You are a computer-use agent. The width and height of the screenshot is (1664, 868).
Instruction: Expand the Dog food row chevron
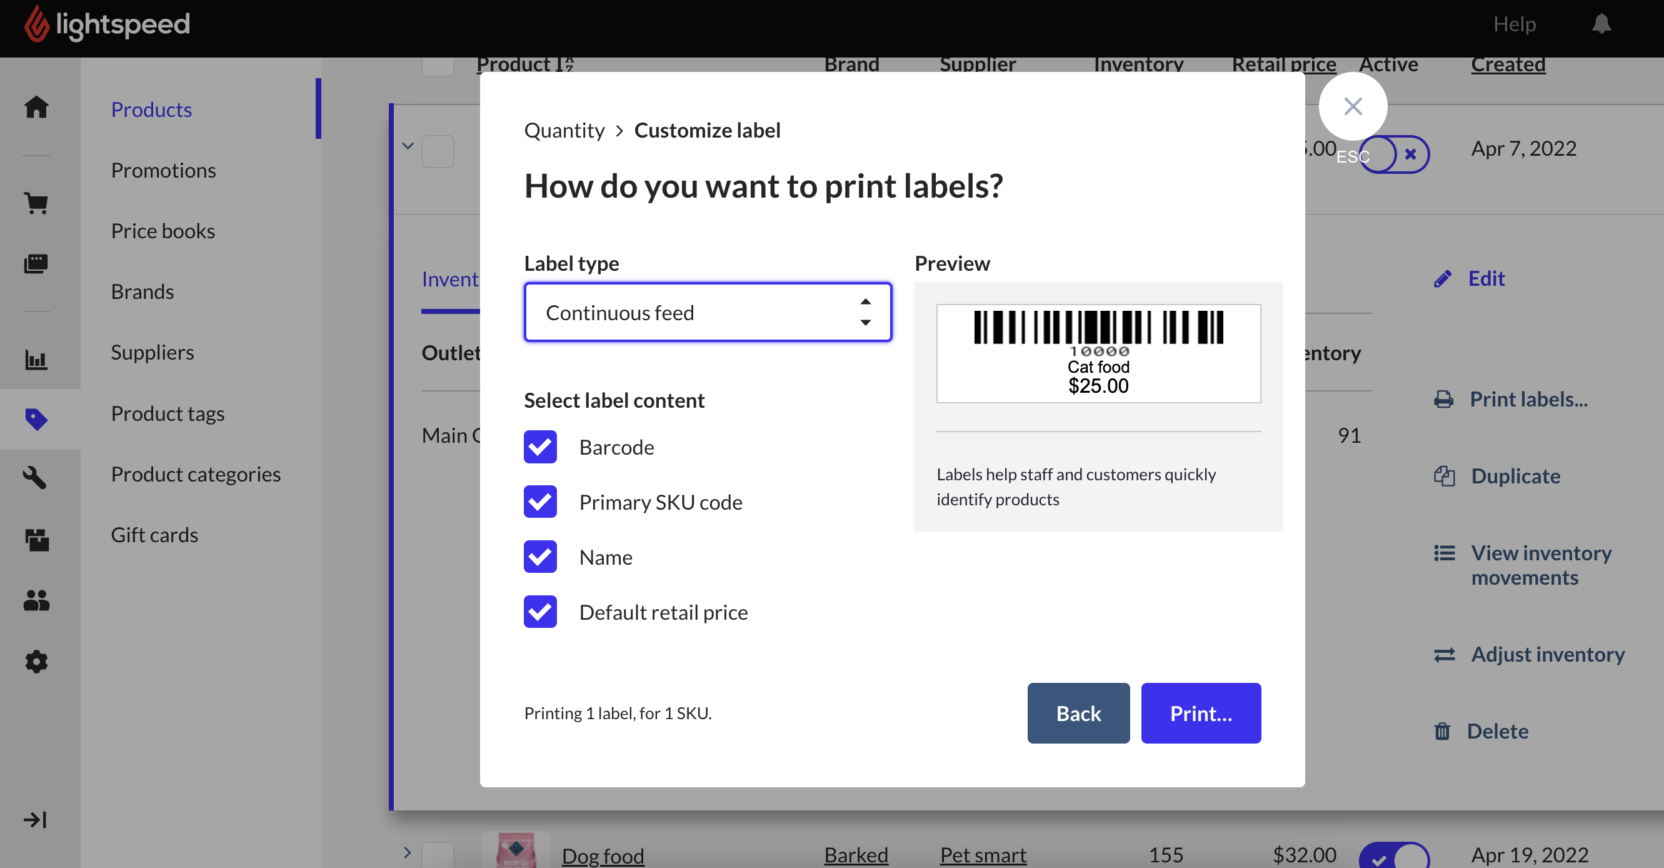click(x=408, y=852)
